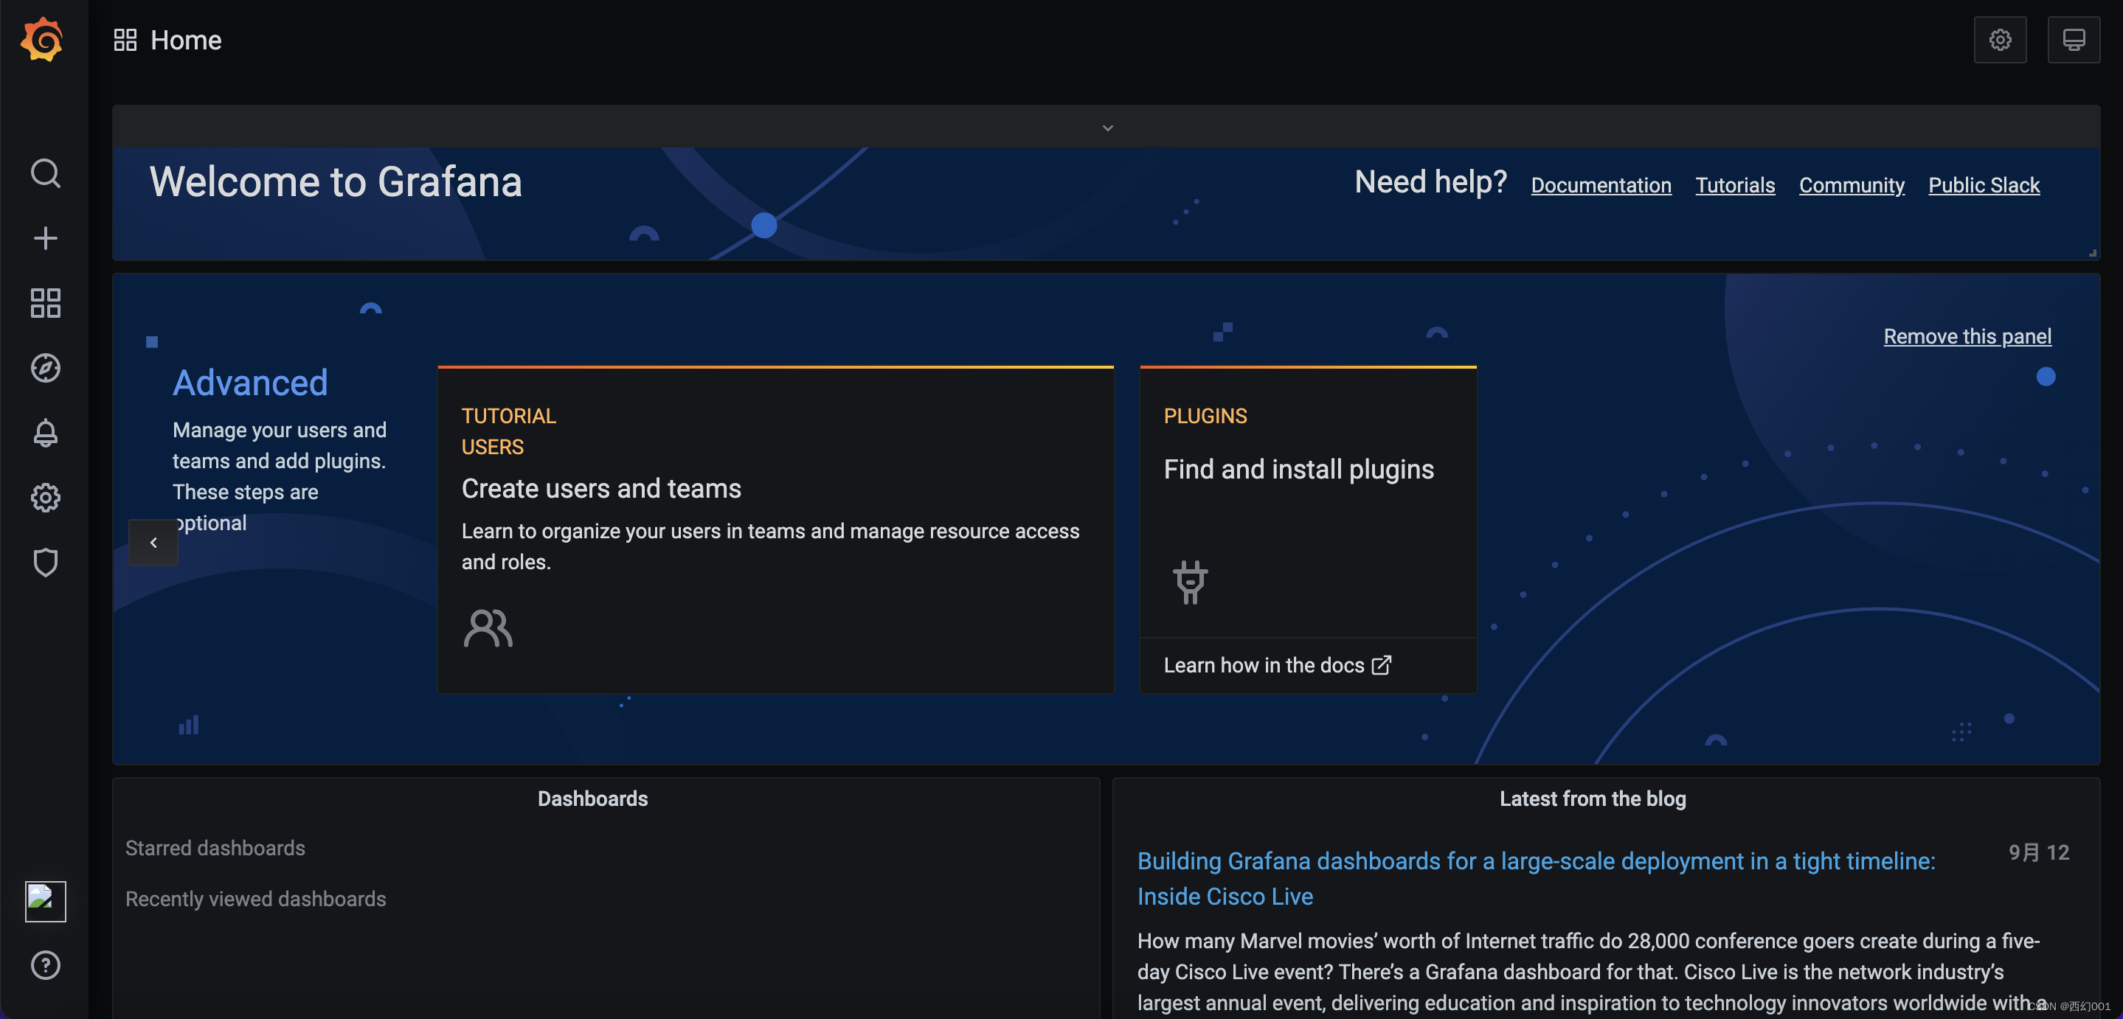Expand the collapsed row chevron
This screenshot has height=1019, width=2123.
[x=1106, y=128]
